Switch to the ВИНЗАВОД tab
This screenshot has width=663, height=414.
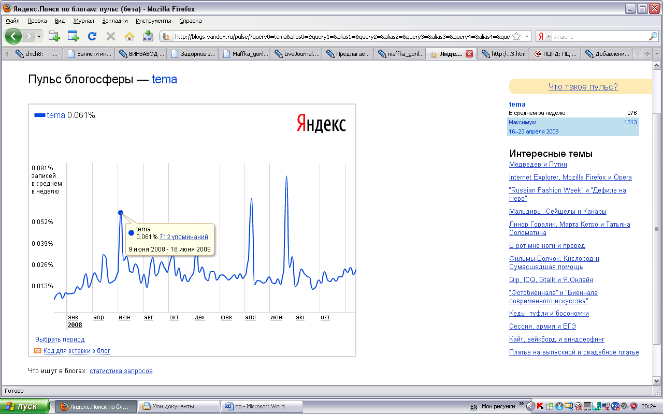pos(140,53)
